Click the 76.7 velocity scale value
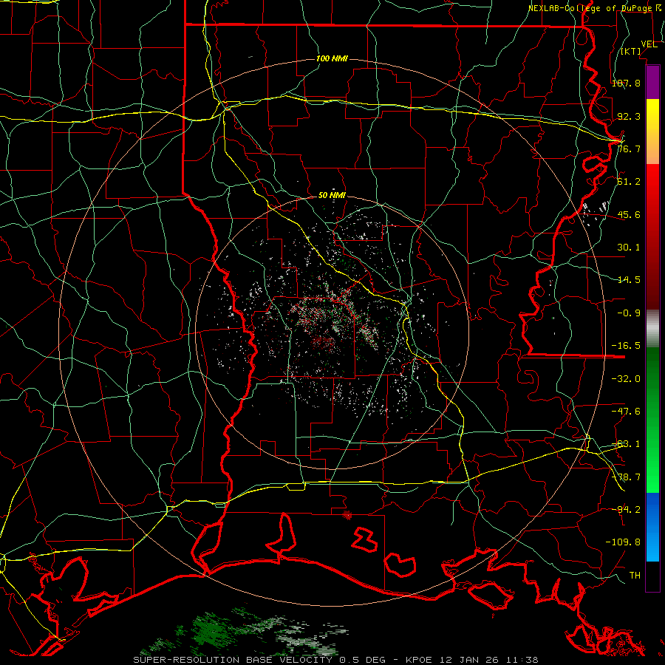The image size is (665, 665). click(629, 149)
